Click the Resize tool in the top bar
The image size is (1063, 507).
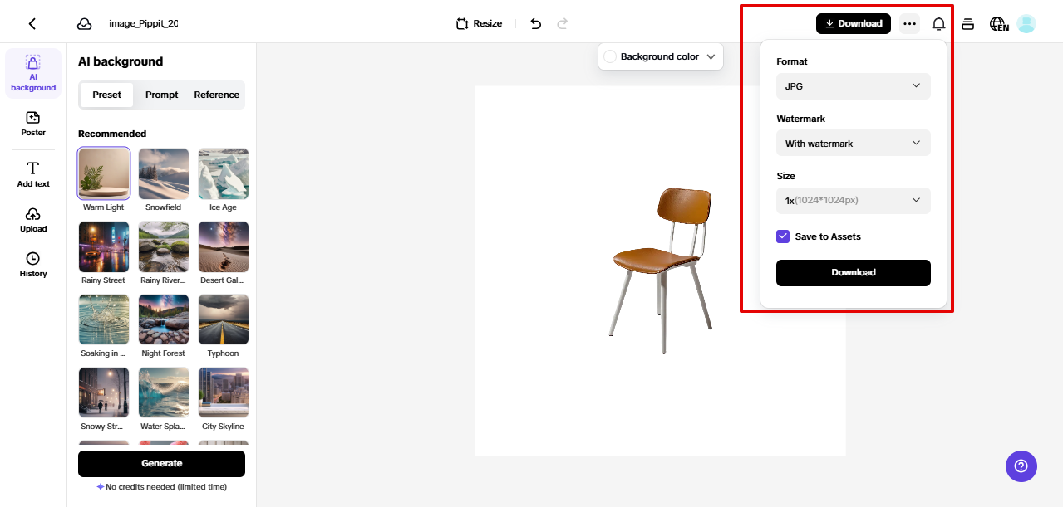[x=479, y=23]
